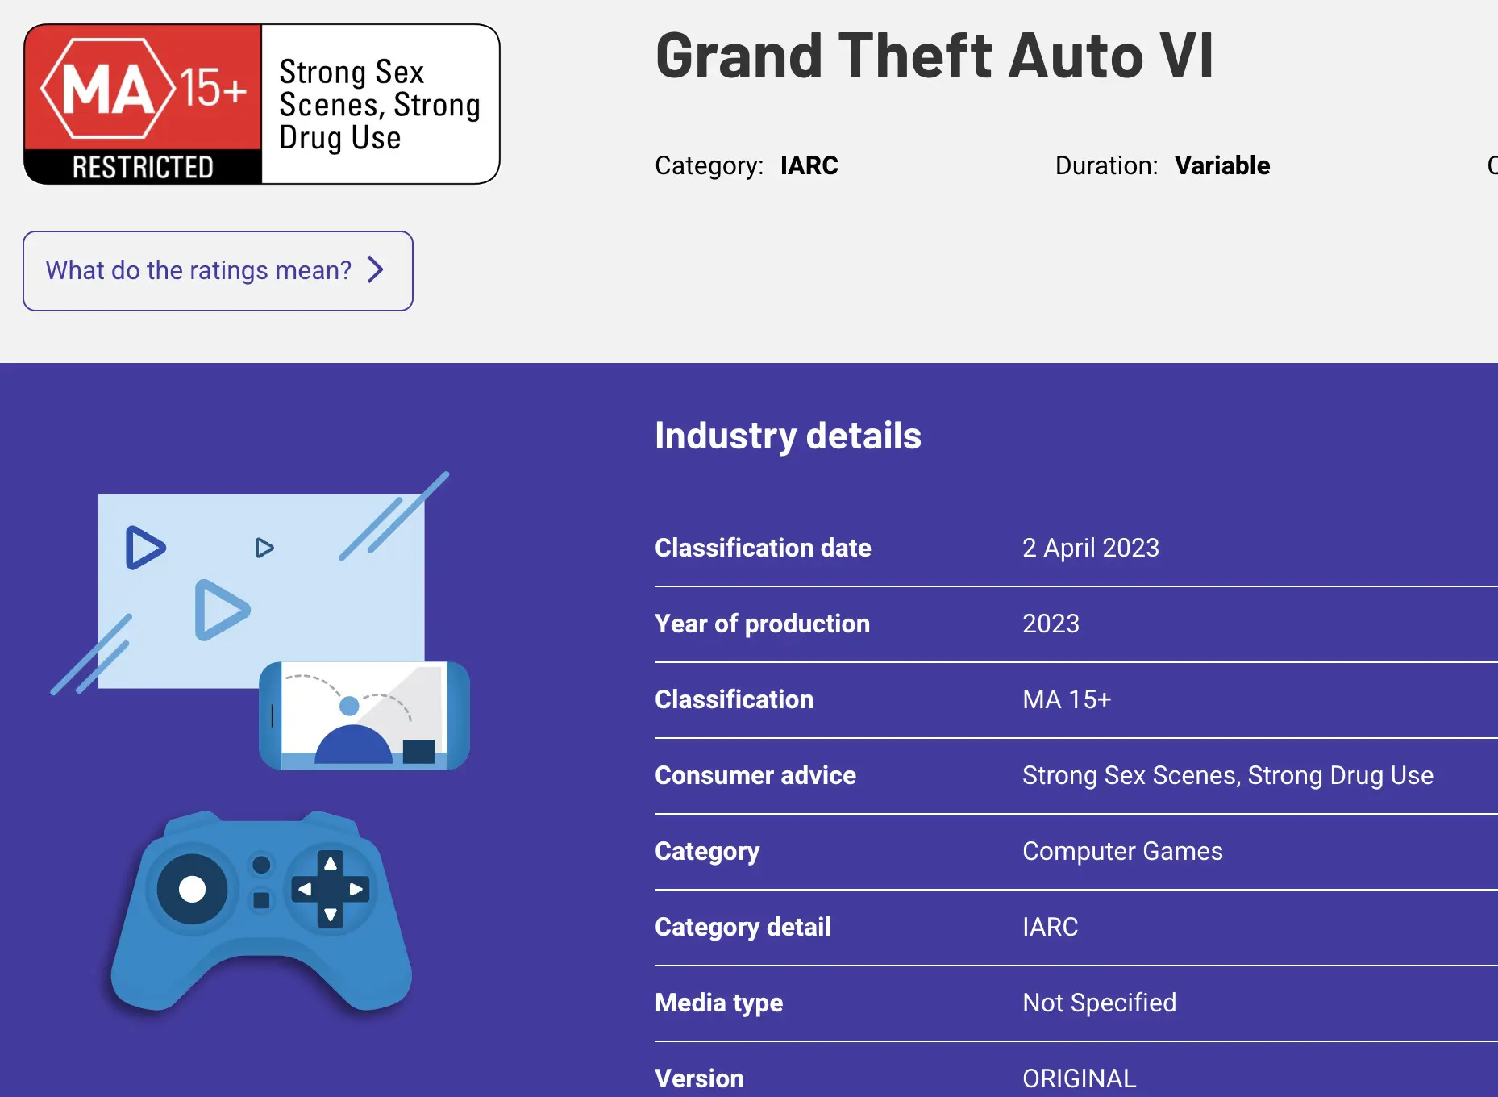The width and height of the screenshot is (1498, 1097).
Task: Select the '2 April 2023' classification date
Action: click(1091, 548)
